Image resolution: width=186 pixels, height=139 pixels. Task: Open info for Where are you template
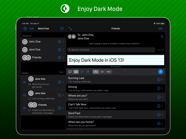(x=159, y=97)
